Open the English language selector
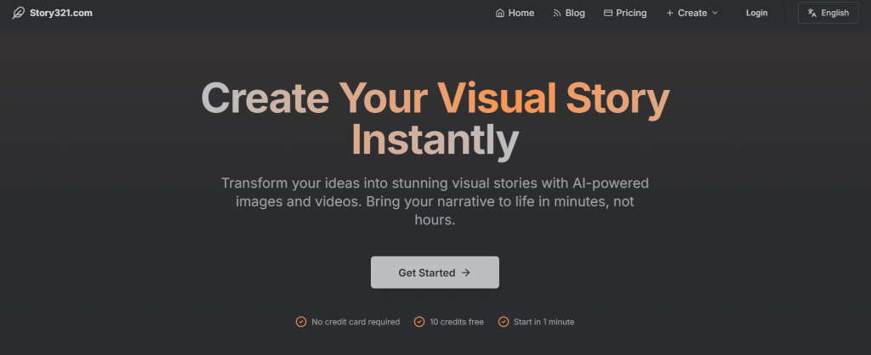This screenshot has width=871, height=355. (x=834, y=13)
